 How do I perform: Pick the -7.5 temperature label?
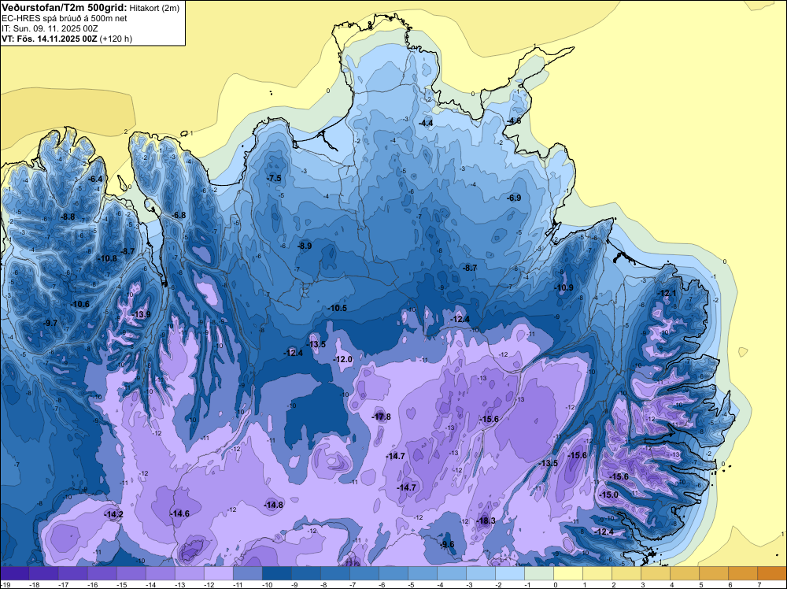click(x=274, y=178)
